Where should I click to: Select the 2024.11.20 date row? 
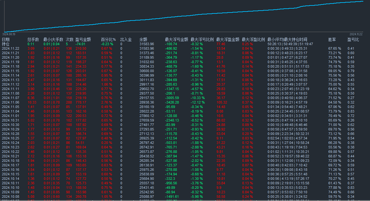pyautogui.click(x=11, y=57)
